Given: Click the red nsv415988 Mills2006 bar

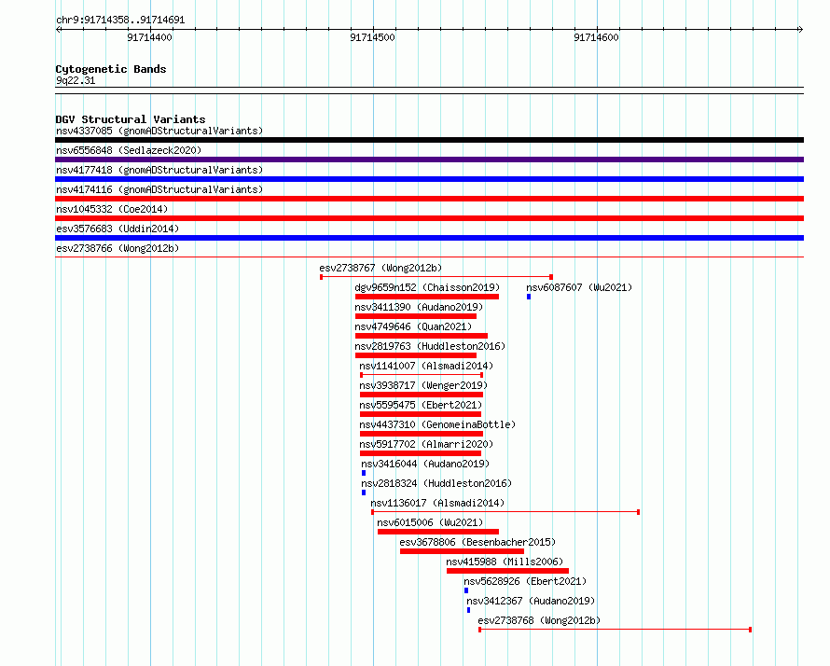Looking at the screenshot, I should [x=507, y=571].
